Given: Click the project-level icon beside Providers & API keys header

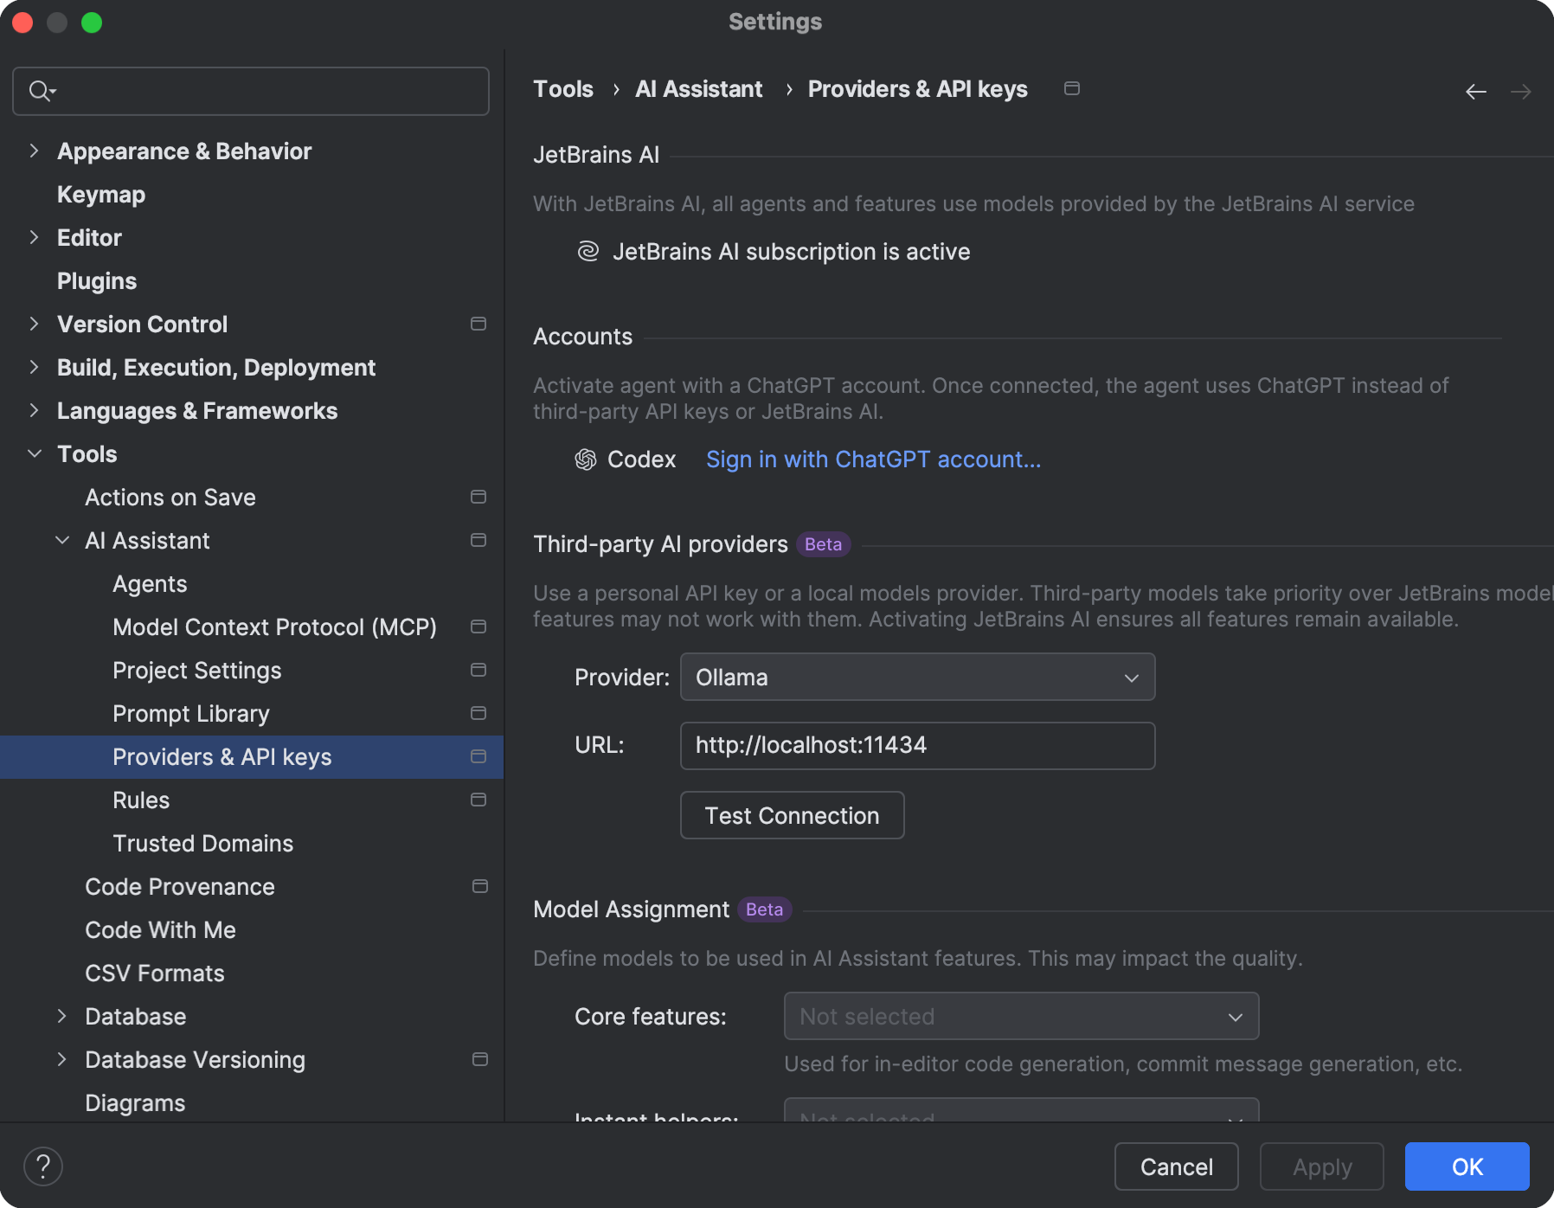Looking at the screenshot, I should pyautogui.click(x=1072, y=88).
